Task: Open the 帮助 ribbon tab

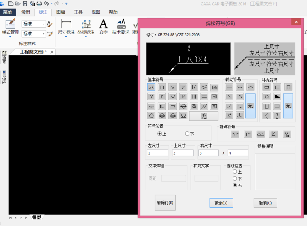Action: (113, 12)
